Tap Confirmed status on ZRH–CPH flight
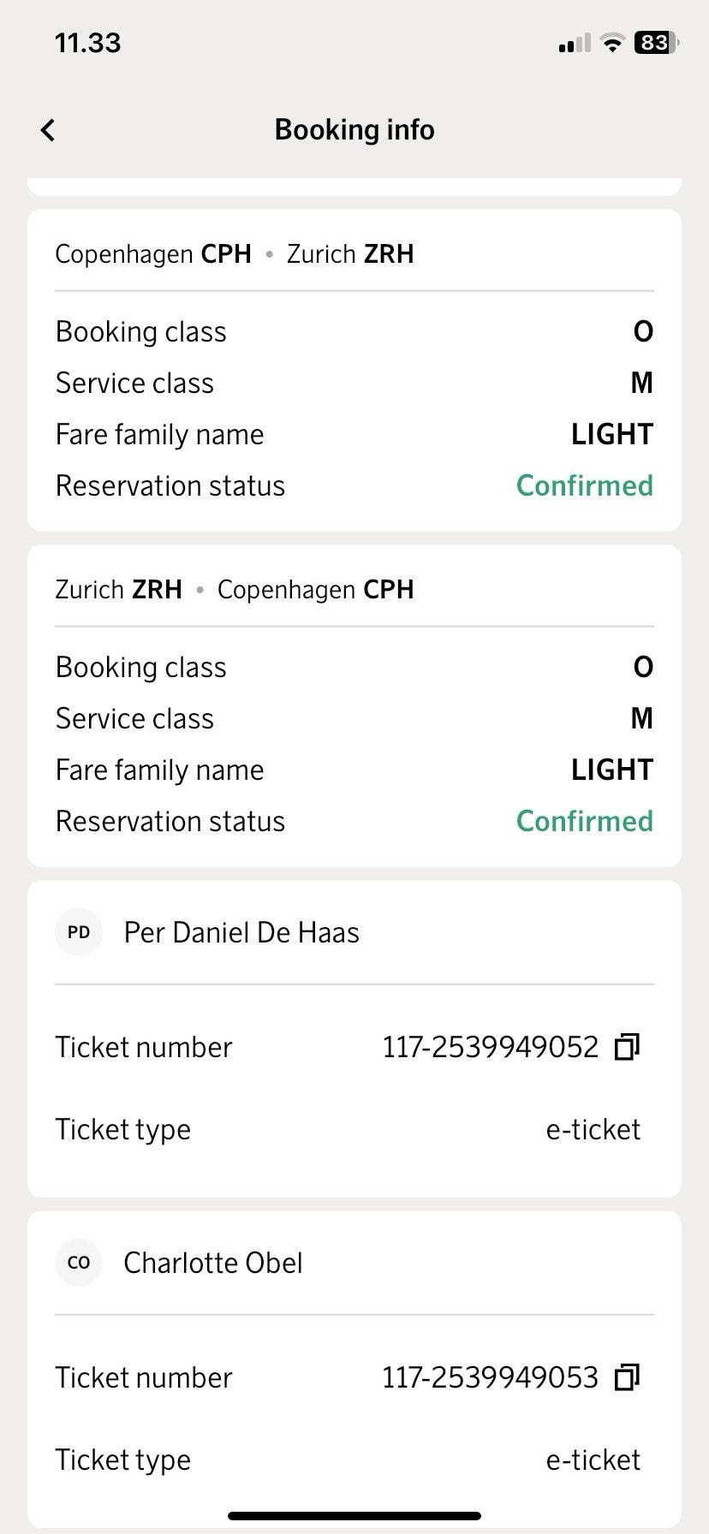 pyautogui.click(x=585, y=821)
